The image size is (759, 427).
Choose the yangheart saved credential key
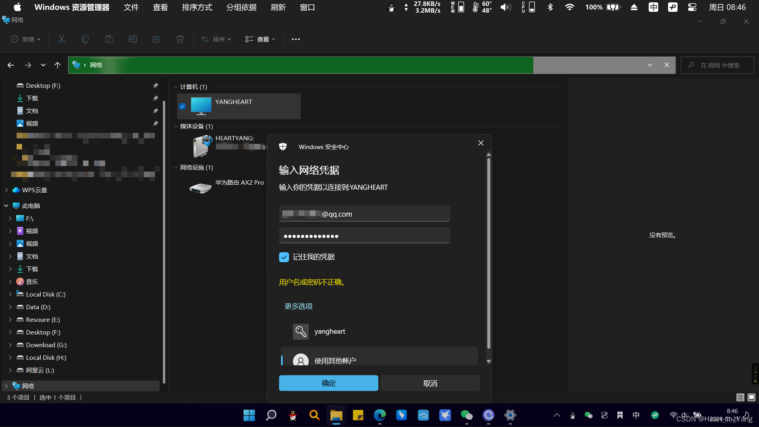coord(300,331)
